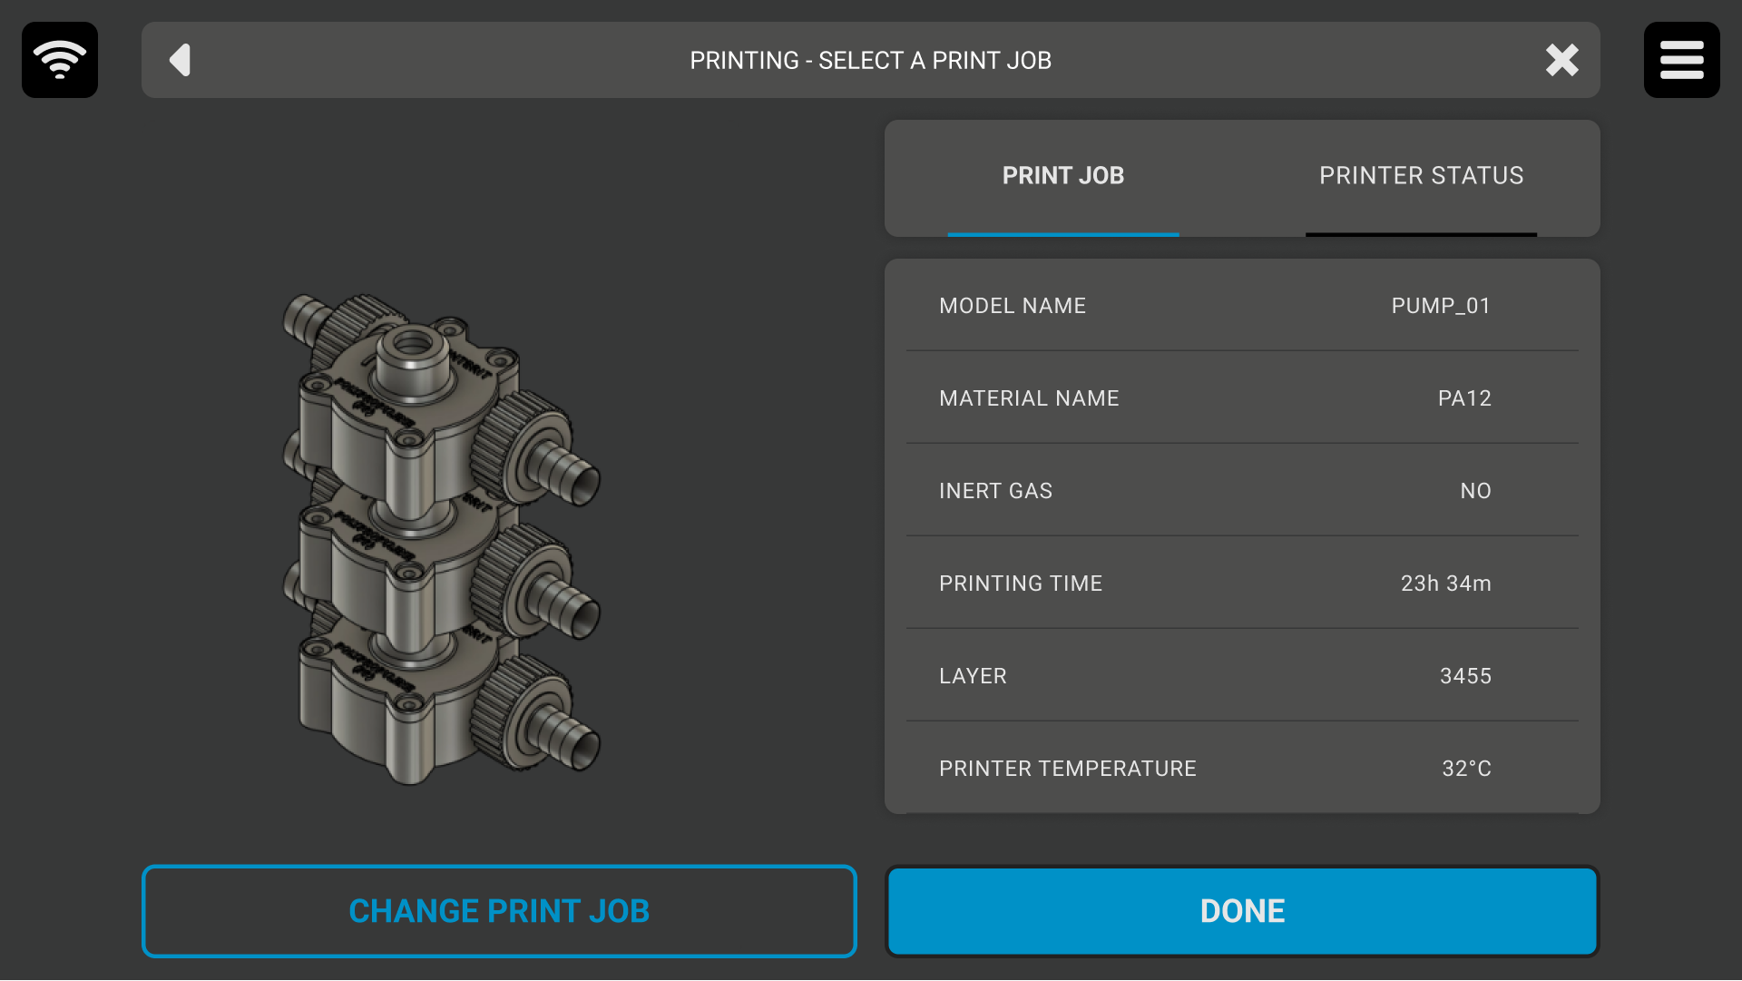Click the pump 3D model preview
Image resolution: width=1742 pixels, height=981 pixels.
pos(442,539)
